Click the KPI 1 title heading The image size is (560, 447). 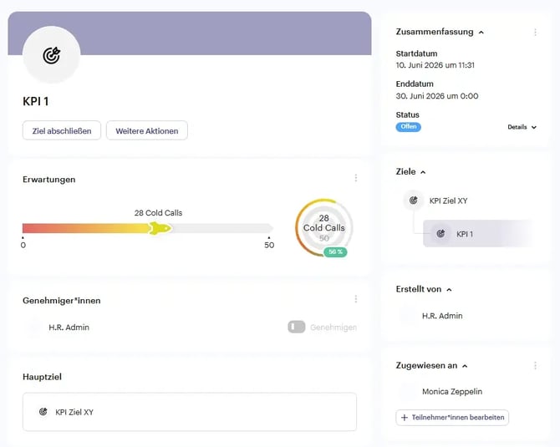(35, 101)
